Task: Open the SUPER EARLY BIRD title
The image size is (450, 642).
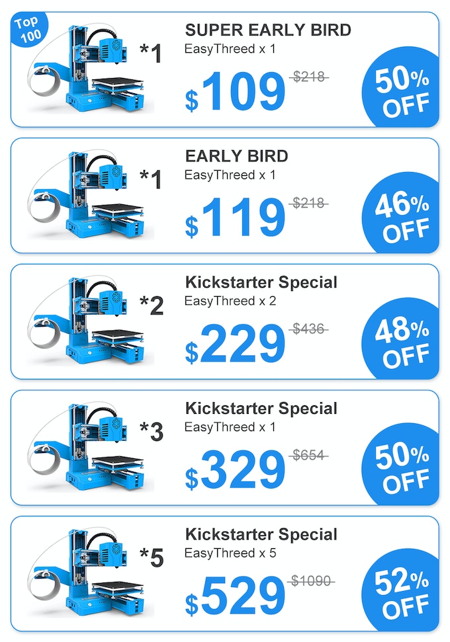Action: tap(268, 30)
